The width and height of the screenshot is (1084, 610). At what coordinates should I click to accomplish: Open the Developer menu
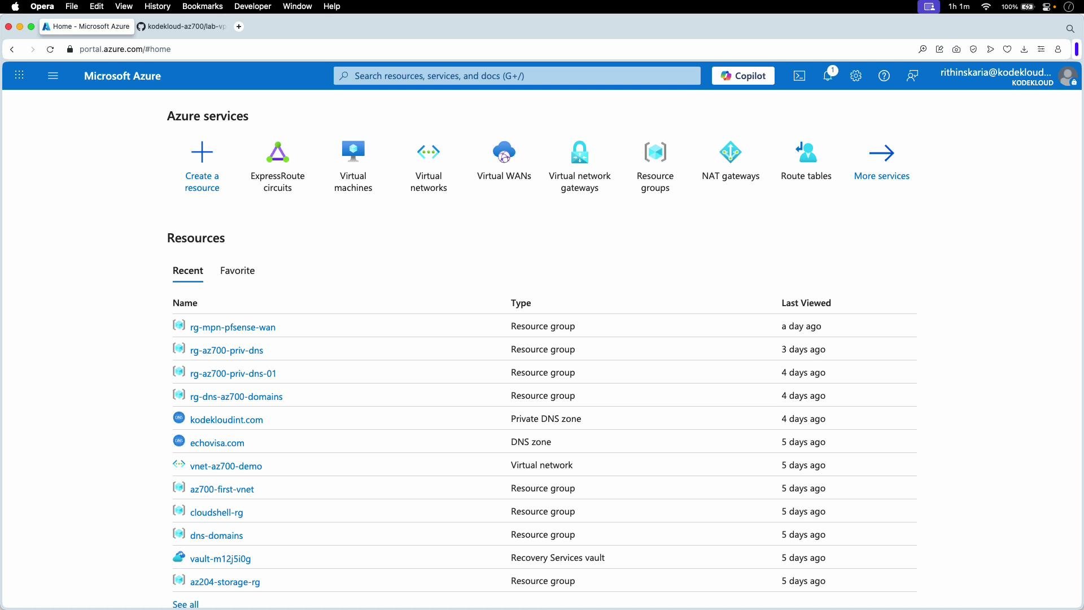point(252,6)
